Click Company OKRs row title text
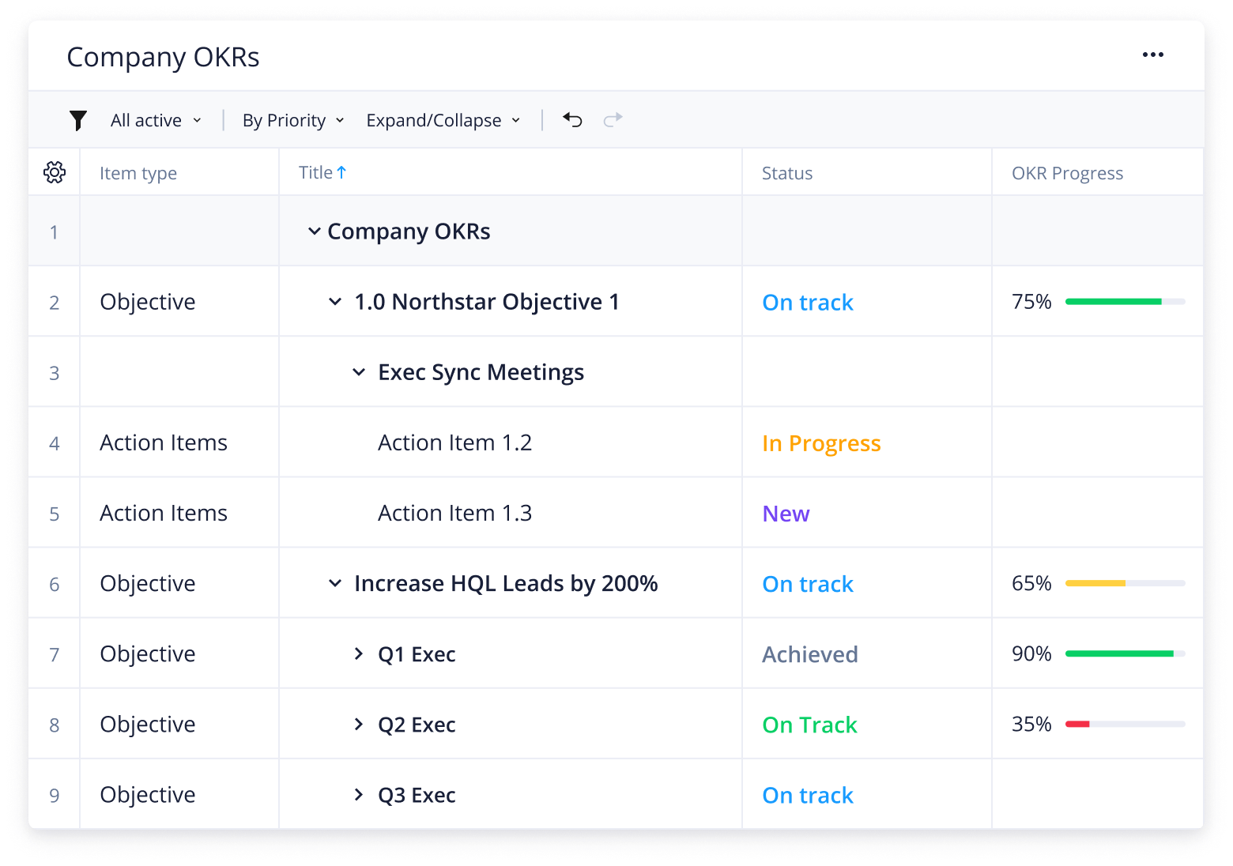 pyautogui.click(x=409, y=231)
